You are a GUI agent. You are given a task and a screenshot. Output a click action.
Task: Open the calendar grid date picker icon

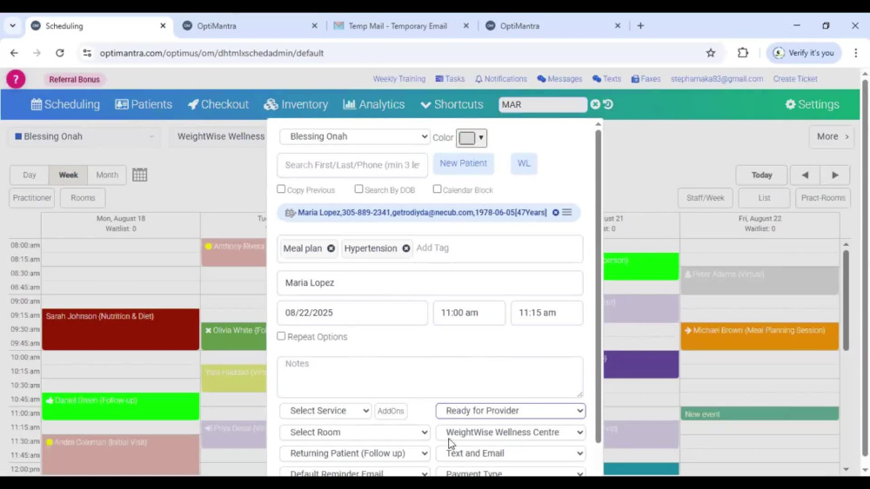(x=140, y=175)
